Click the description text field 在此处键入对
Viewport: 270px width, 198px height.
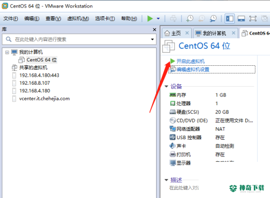(184, 188)
